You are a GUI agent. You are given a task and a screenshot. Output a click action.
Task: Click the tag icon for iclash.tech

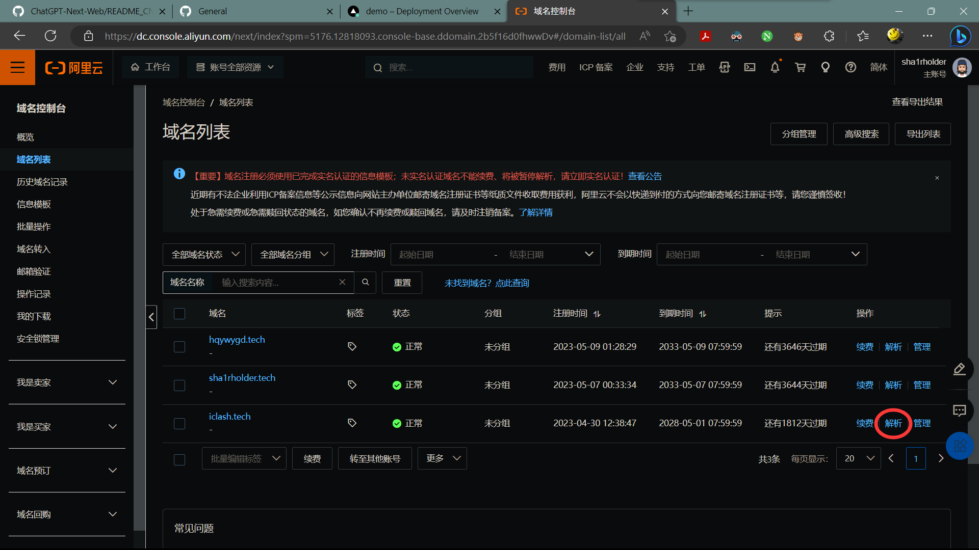352,423
